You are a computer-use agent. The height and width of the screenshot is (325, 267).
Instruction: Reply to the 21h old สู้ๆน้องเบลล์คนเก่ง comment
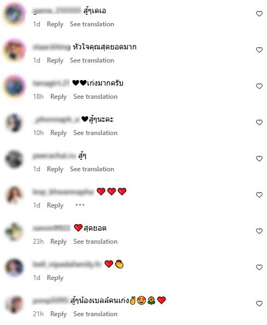(59, 314)
